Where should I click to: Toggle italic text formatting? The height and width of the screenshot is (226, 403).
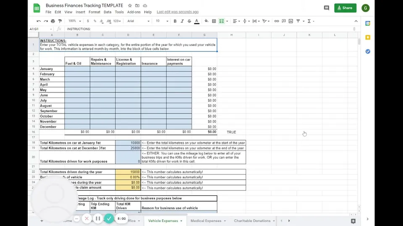182,21
